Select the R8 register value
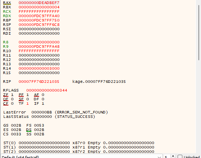Image resolution: width=201 pixels, height=158 pixels. 39,42
